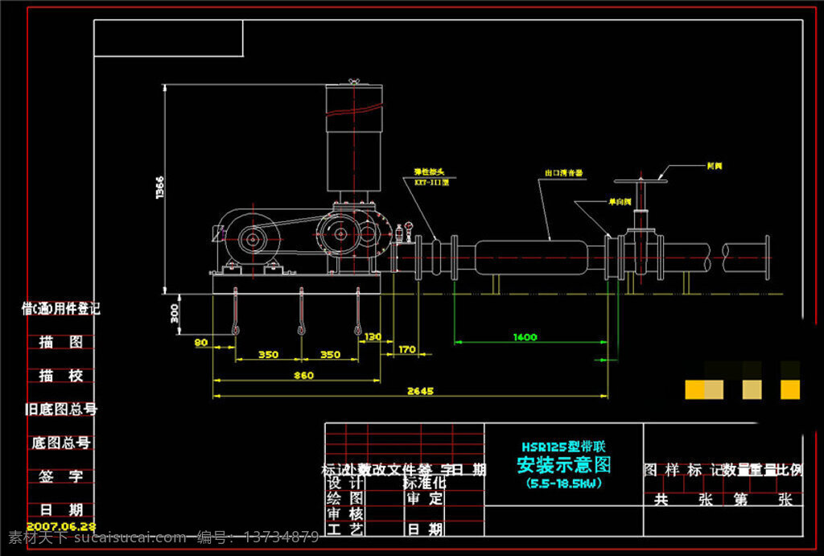The height and width of the screenshot is (556, 824).
Task: Click the 借(通)用件登记 sidebar heading
Action: 61,309
